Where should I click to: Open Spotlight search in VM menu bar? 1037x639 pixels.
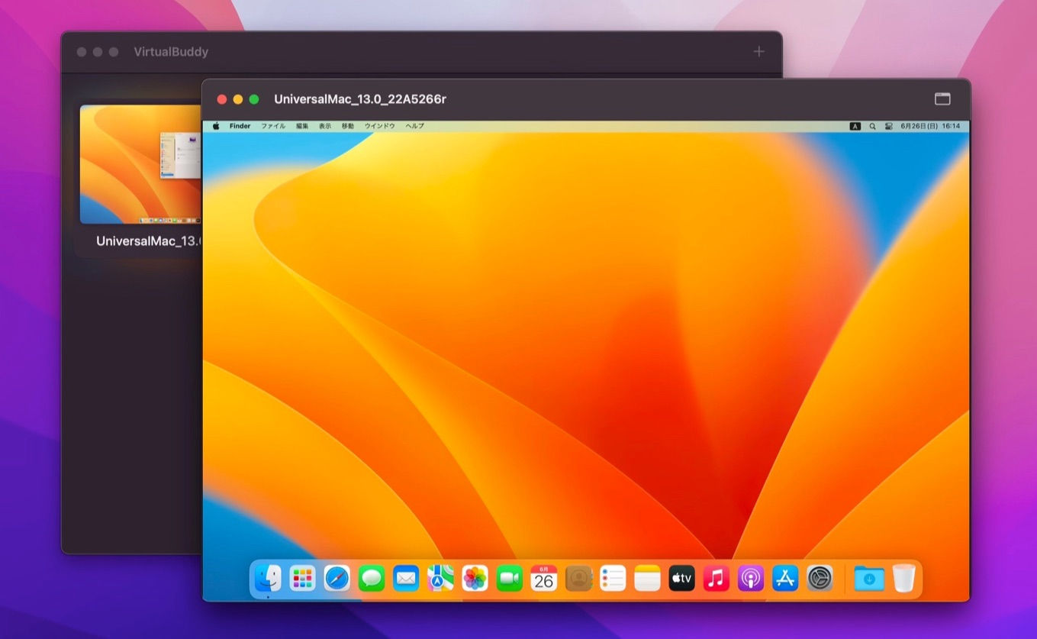pyautogui.click(x=872, y=126)
